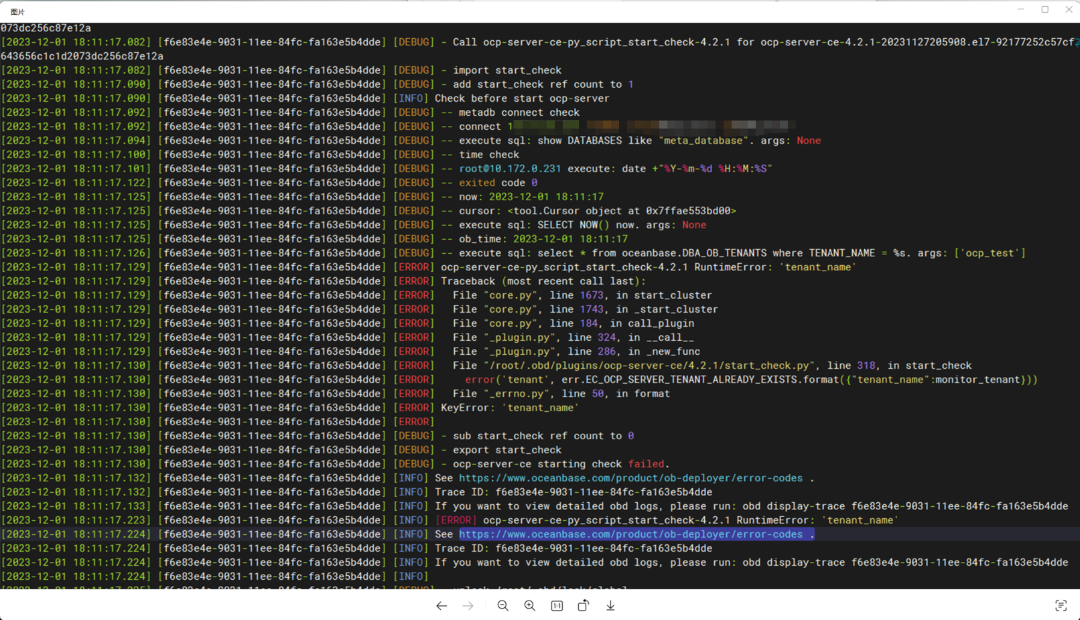Open the first oceanbase error-codes URL

click(630, 478)
